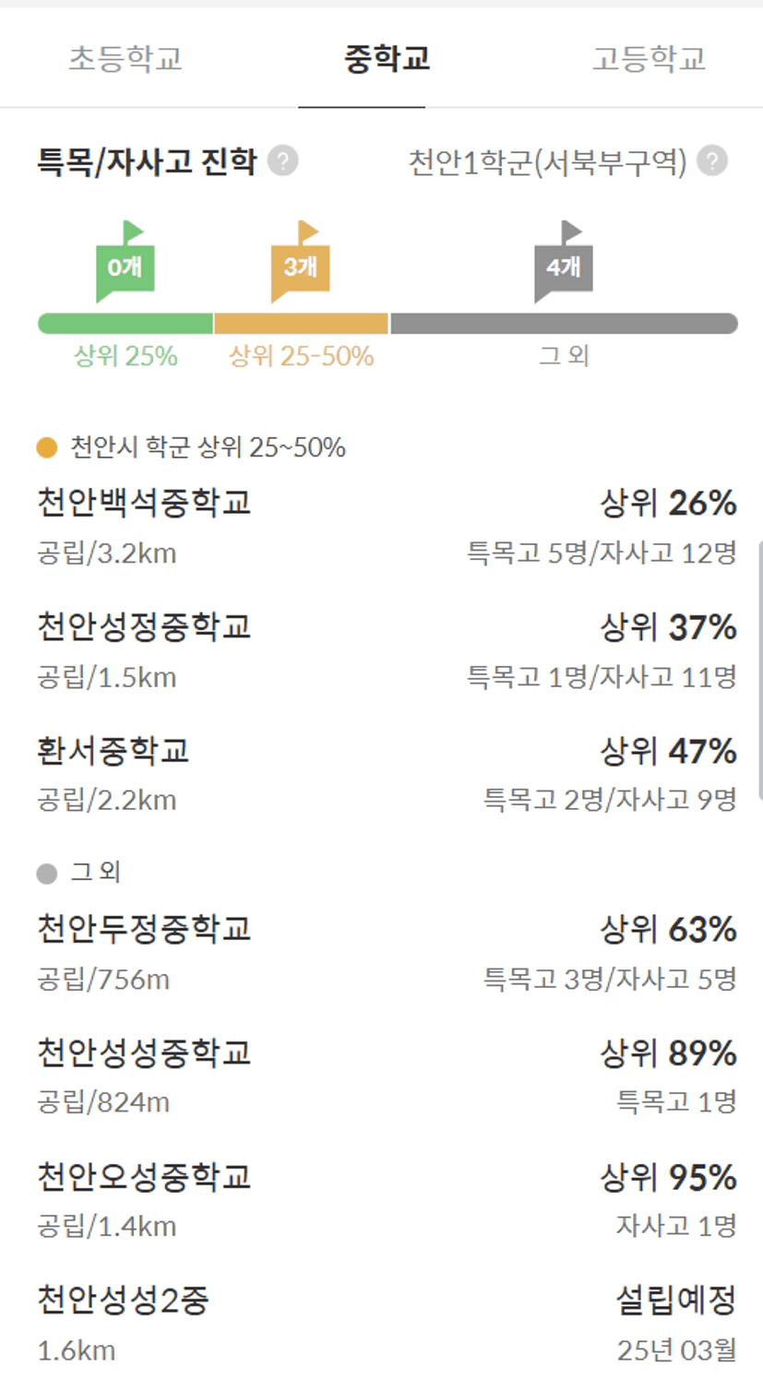Open 천안두정중학교 school details
This screenshot has width=763, height=1391.
coord(144,929)
